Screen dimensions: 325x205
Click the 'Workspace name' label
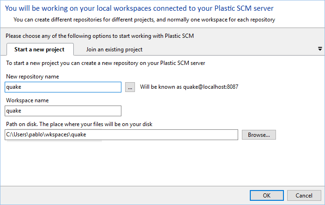point(28,100)
